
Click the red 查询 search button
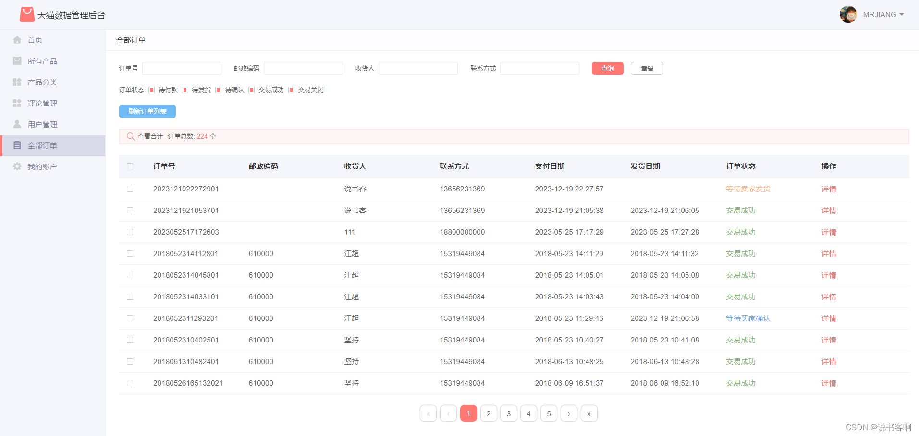(607, 68)
